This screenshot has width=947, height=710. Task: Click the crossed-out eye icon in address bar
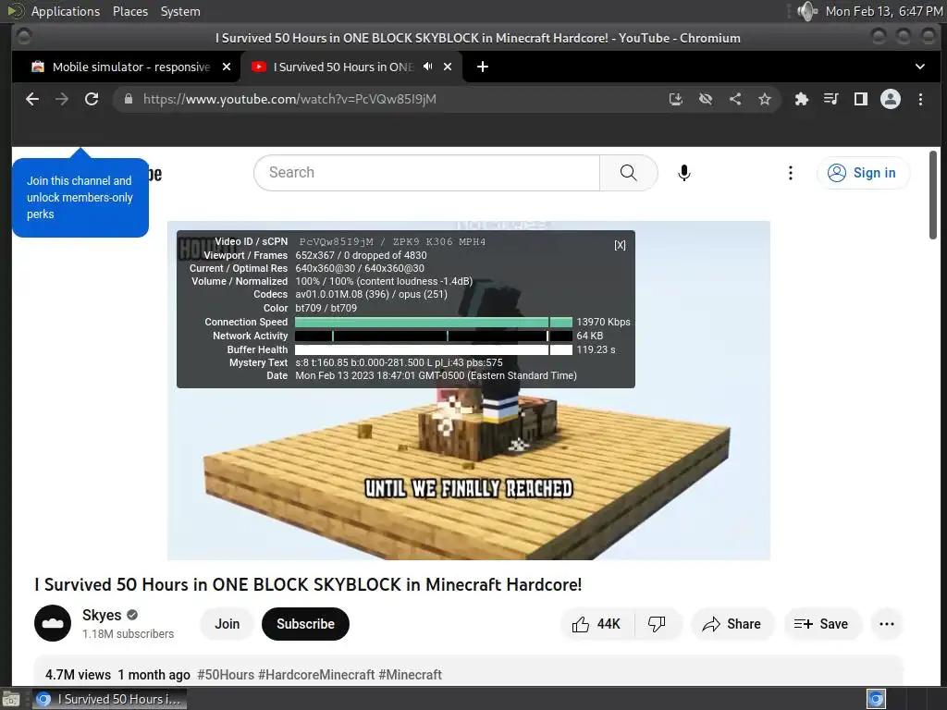[x=706, y=99]
